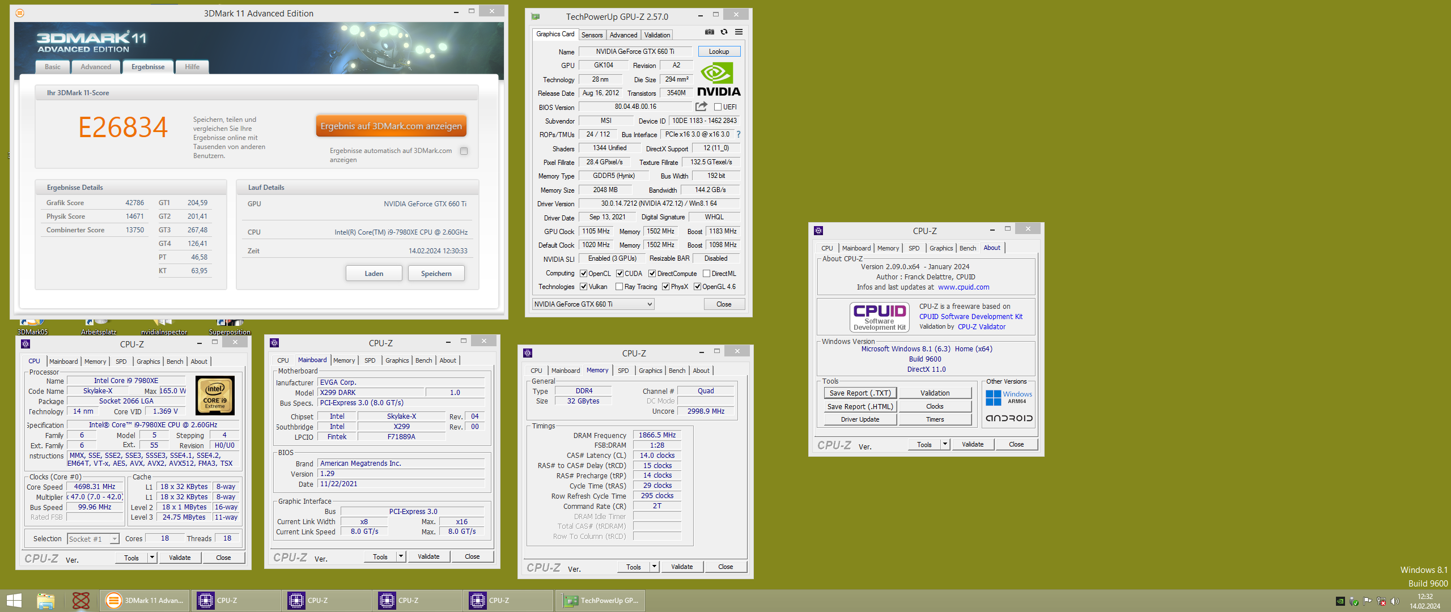Open the nvidiaInspector desktop shortcut

point(164,328)
